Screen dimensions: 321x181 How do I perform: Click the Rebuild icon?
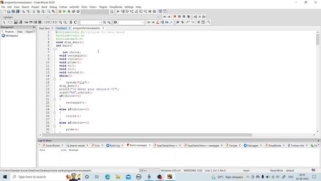tap(74, 12)
